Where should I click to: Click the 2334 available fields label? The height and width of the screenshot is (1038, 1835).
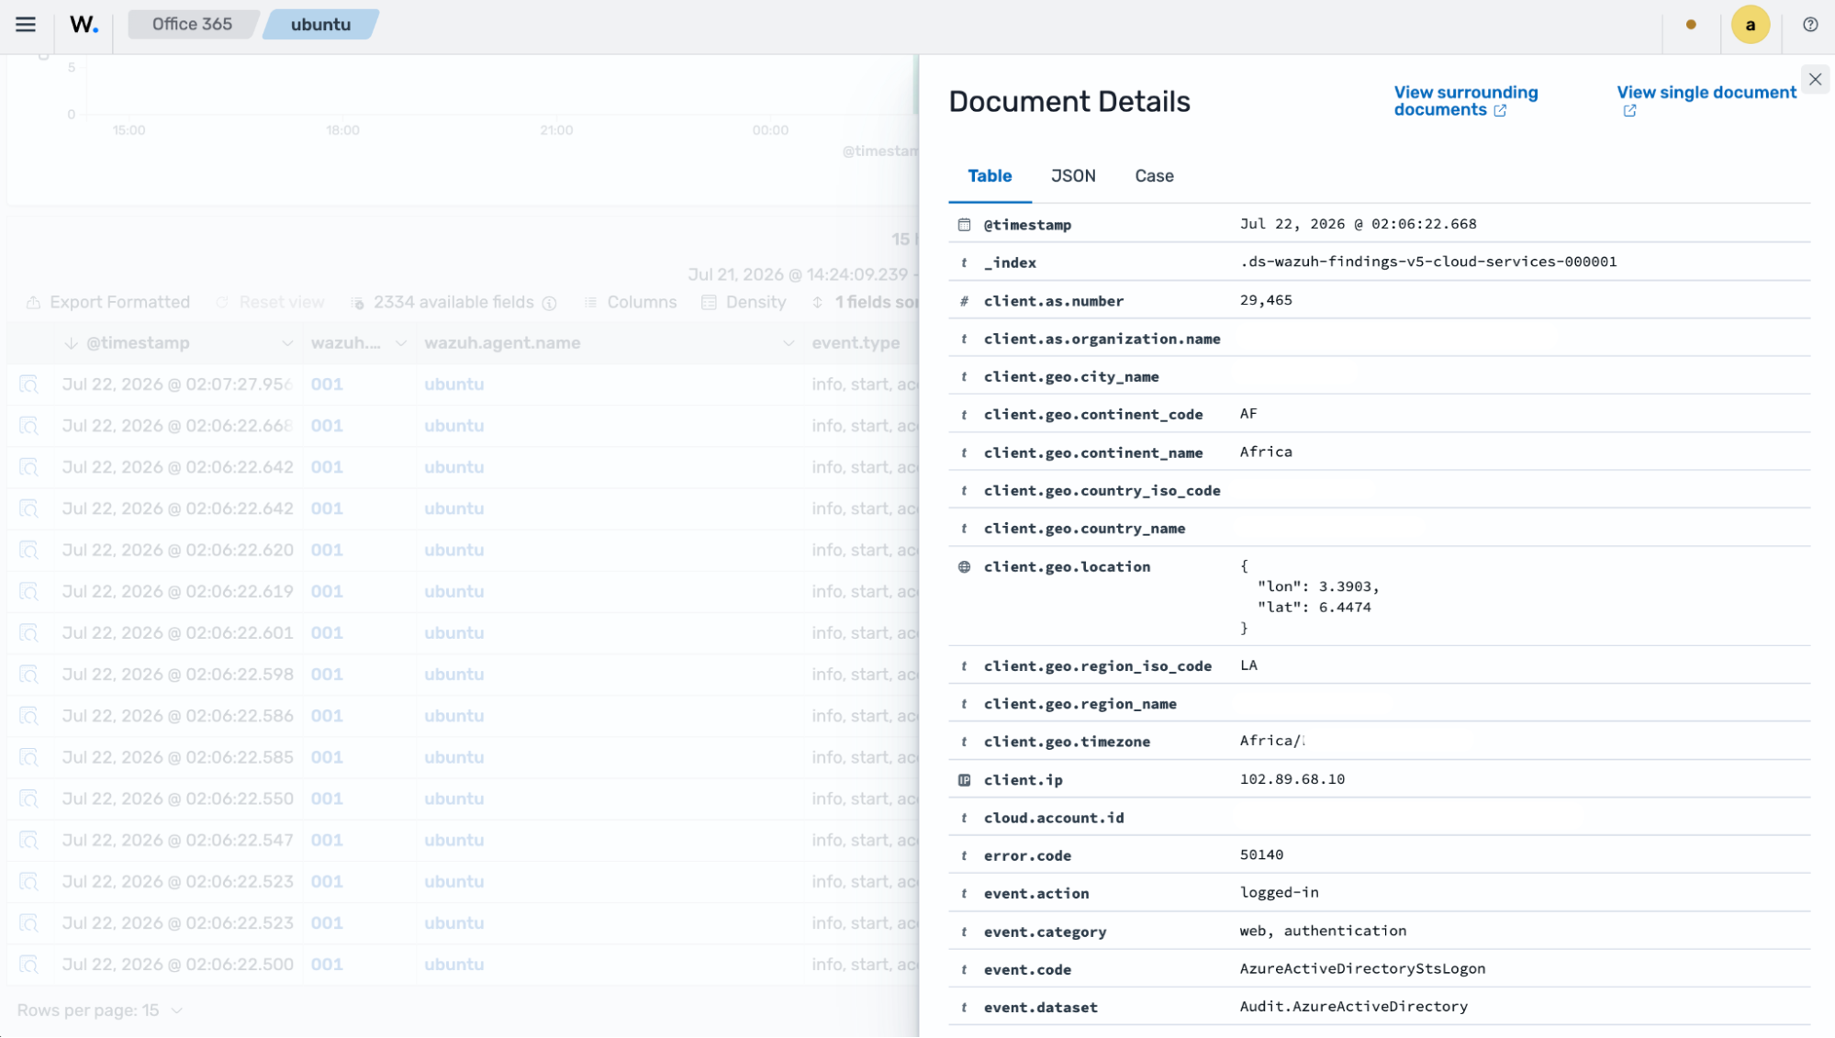point(453,303)
